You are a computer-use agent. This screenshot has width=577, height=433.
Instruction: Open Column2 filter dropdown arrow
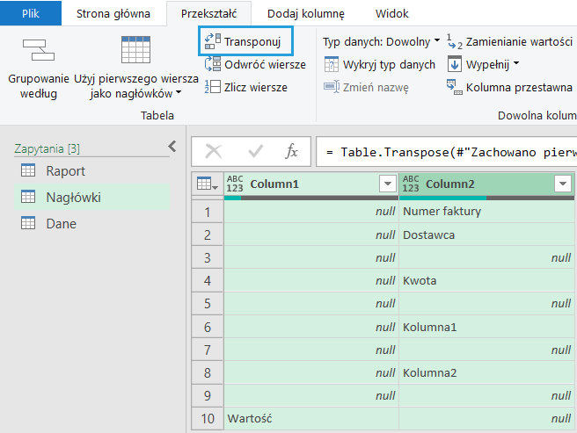click(x=563, y=184)
